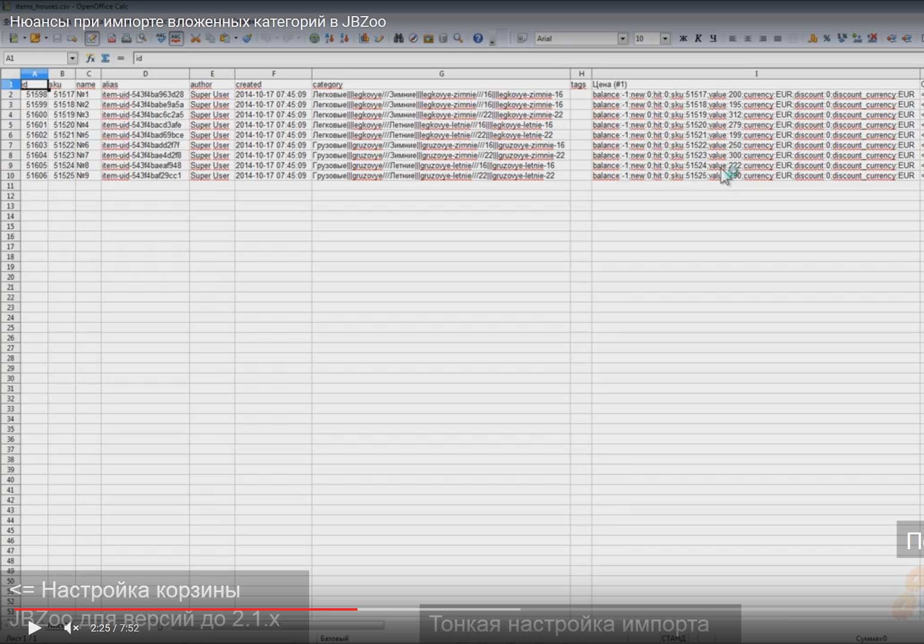Play the video
Viewport: 924px width, 644px height.
click(x=35, y=628)
